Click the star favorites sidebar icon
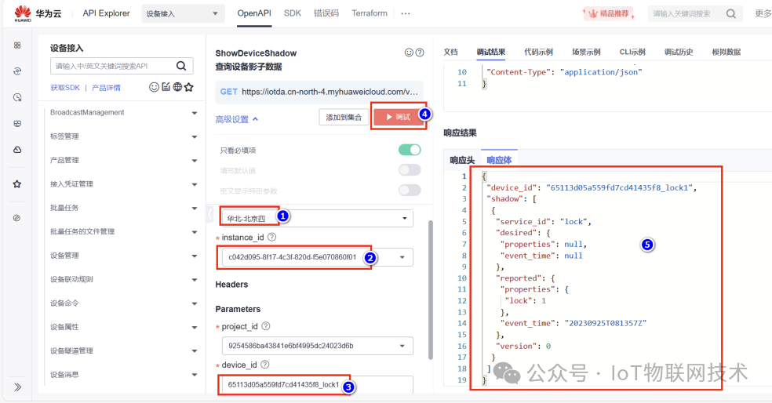Viewport: 772px width, 403px height. (17, 184)
